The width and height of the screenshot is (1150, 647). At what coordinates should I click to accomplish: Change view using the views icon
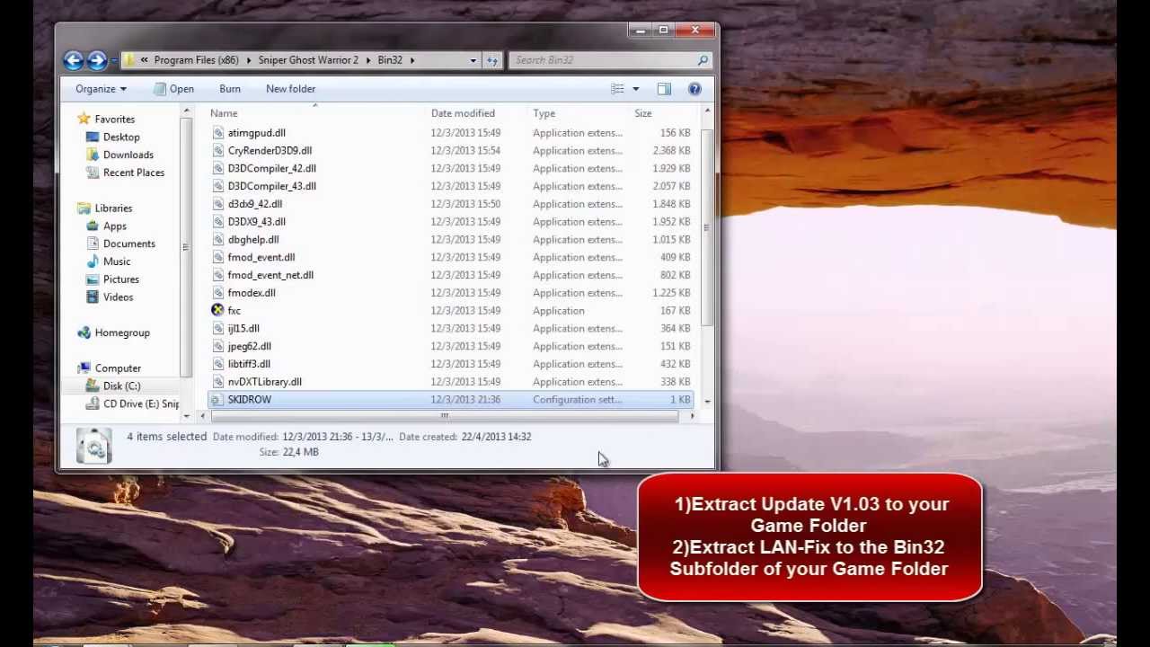pos(617,89)
